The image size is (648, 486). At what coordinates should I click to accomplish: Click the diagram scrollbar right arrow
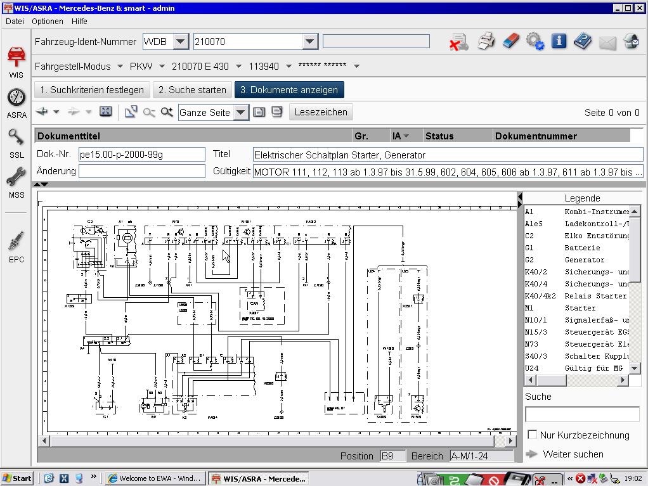pyautogui.click(x=511, y=440)
